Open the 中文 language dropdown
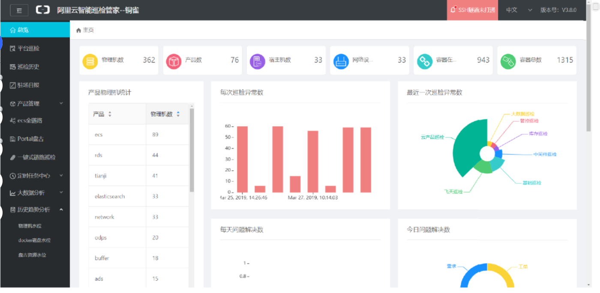The width and height of the screenshot is (600, 293). tap(519, 10)
